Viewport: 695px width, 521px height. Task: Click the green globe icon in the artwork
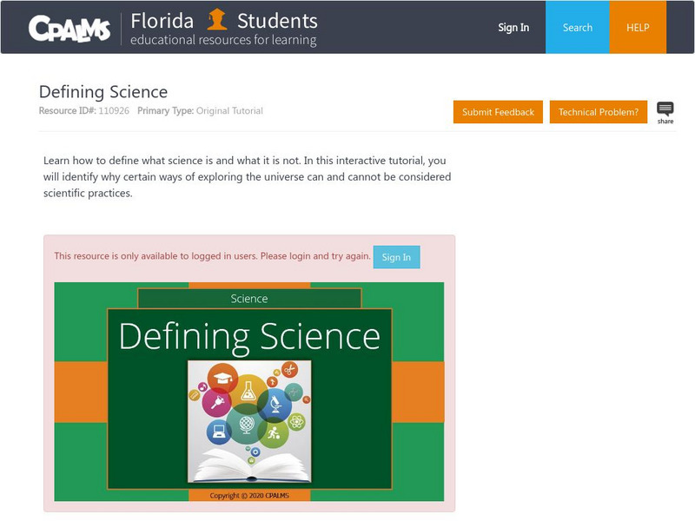point(245,424)
